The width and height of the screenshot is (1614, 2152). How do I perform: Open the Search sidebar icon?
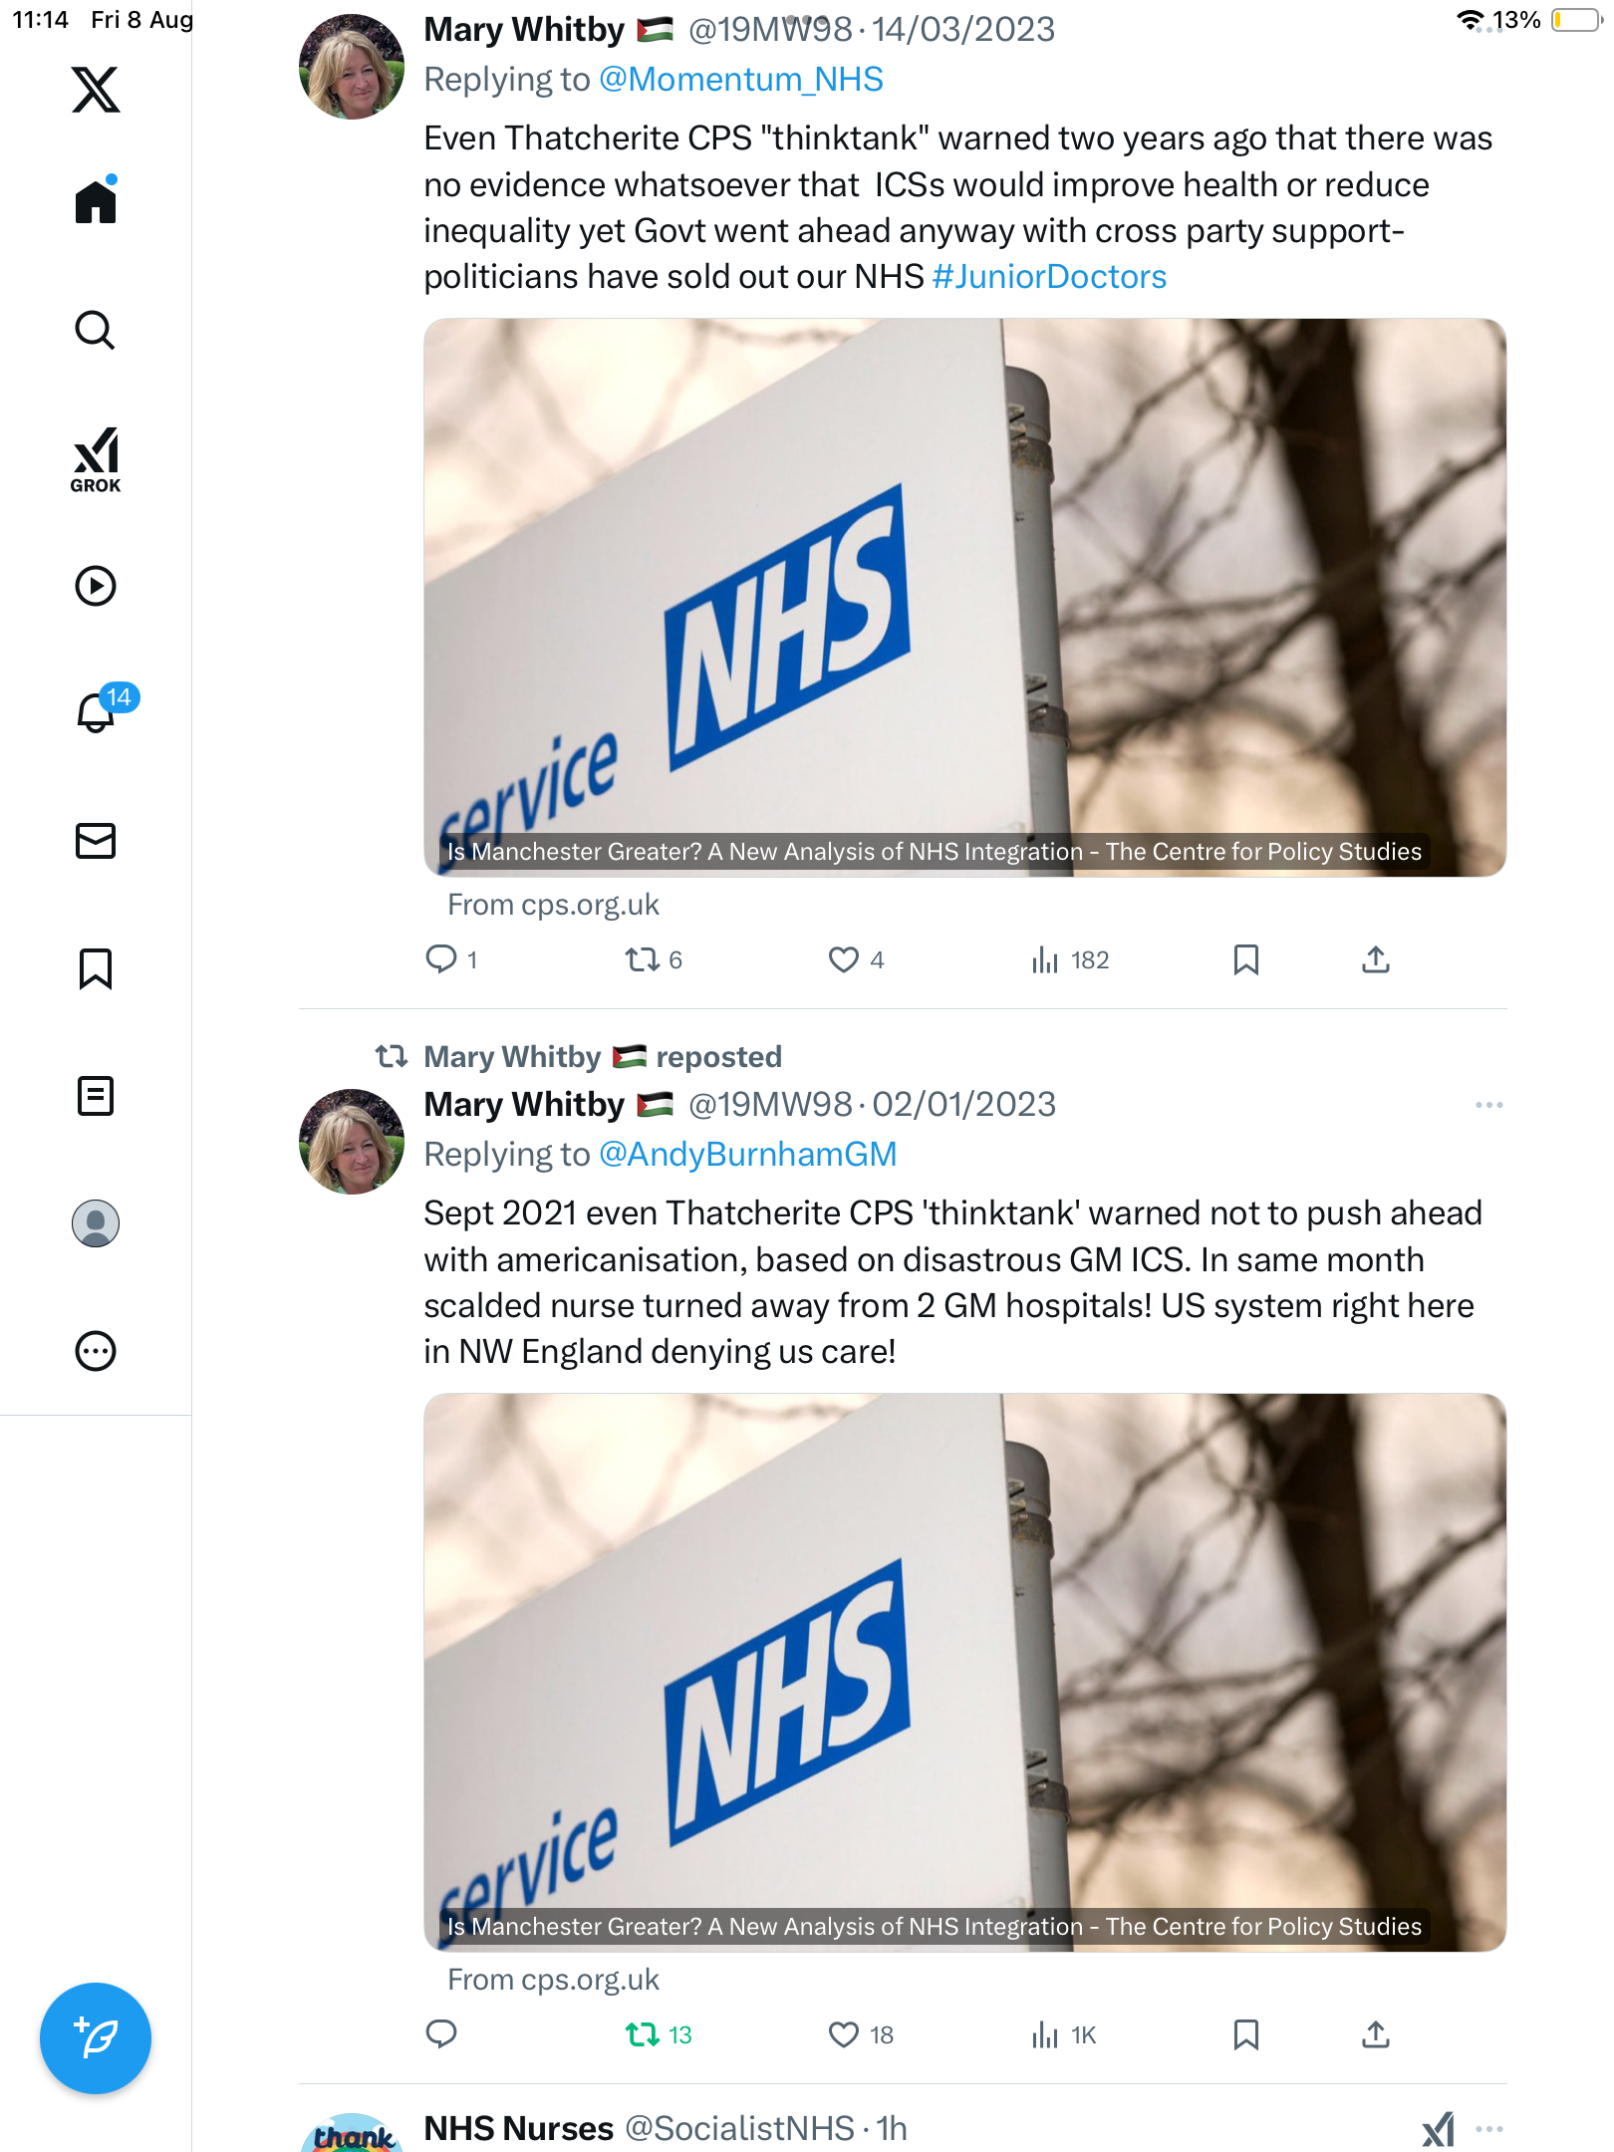tap(96, 330)
